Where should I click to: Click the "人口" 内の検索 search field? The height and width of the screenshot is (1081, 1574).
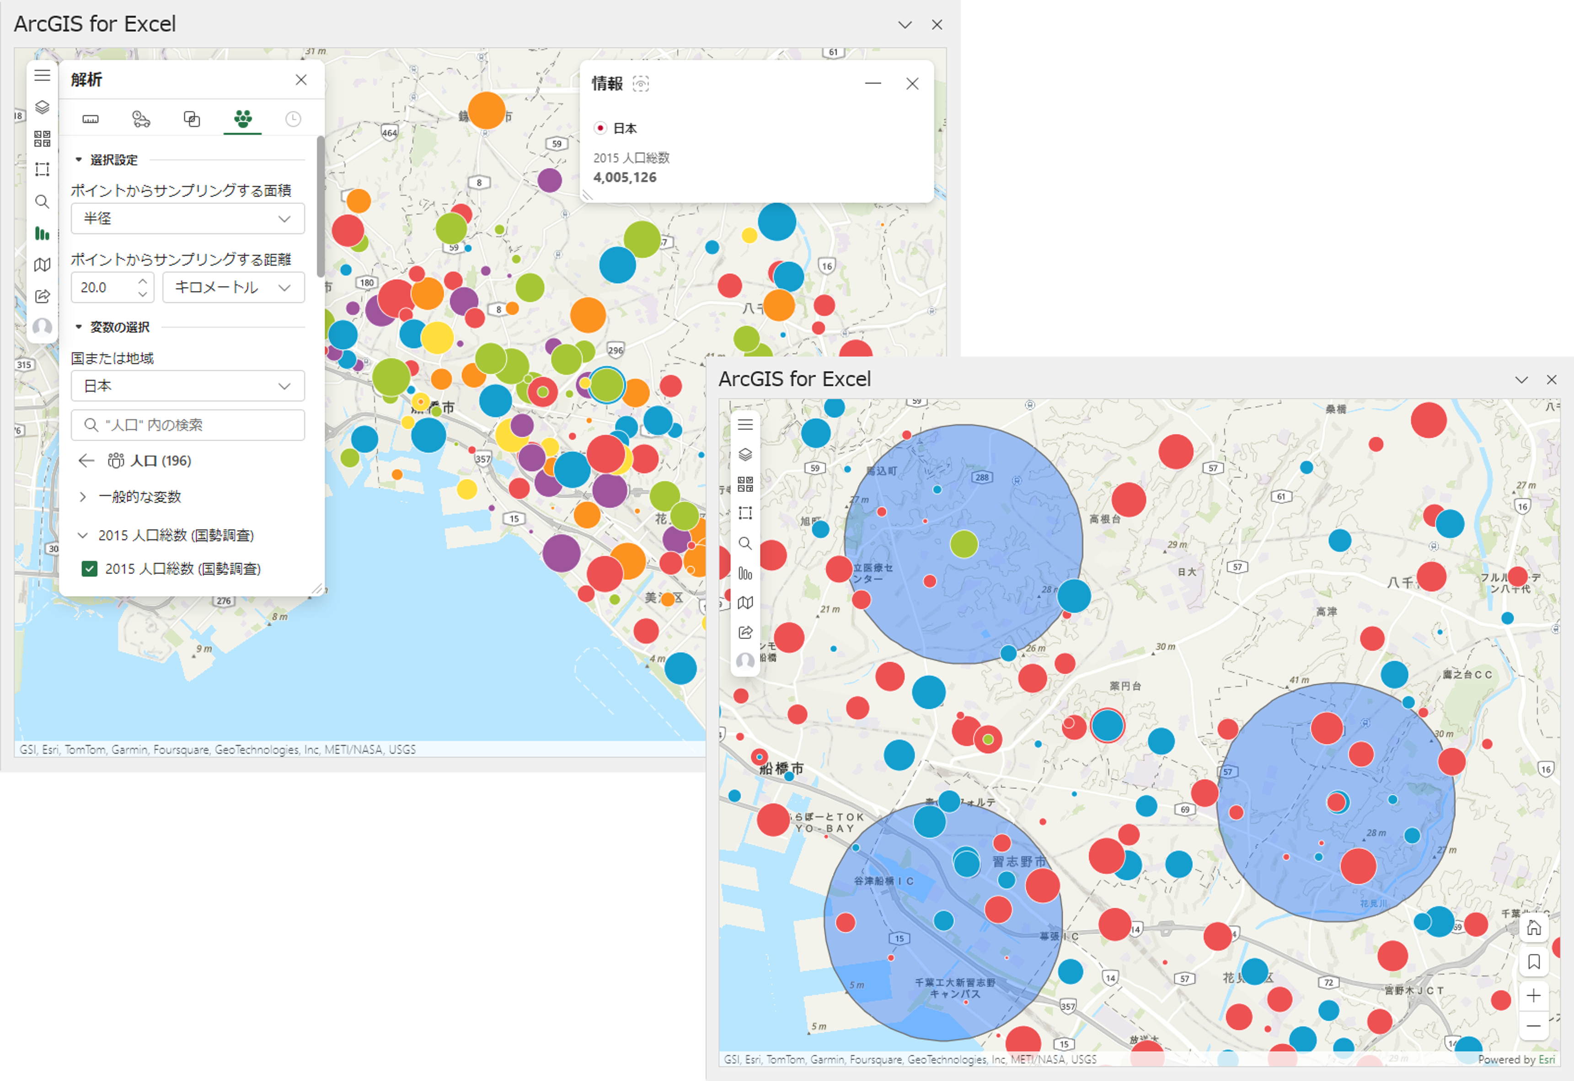(x=187, y=425)
